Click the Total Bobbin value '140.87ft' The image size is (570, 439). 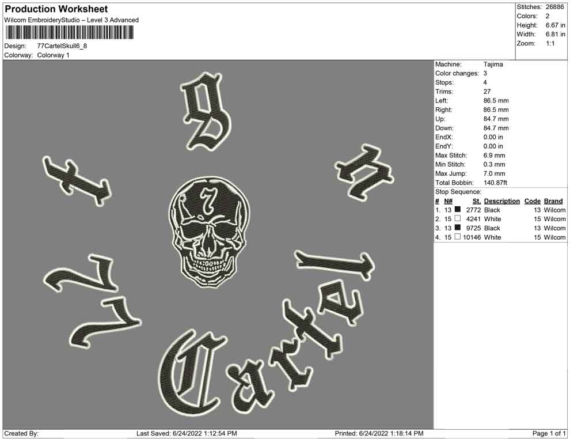[495, 183]
